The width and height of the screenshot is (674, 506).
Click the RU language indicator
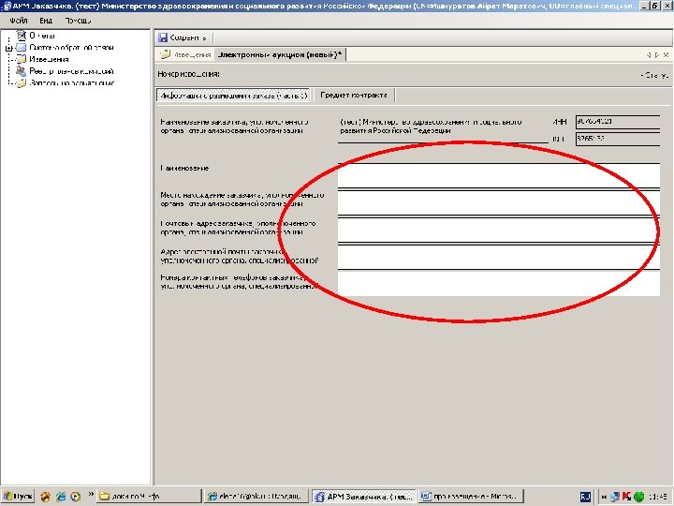click(x=585, y=497)
